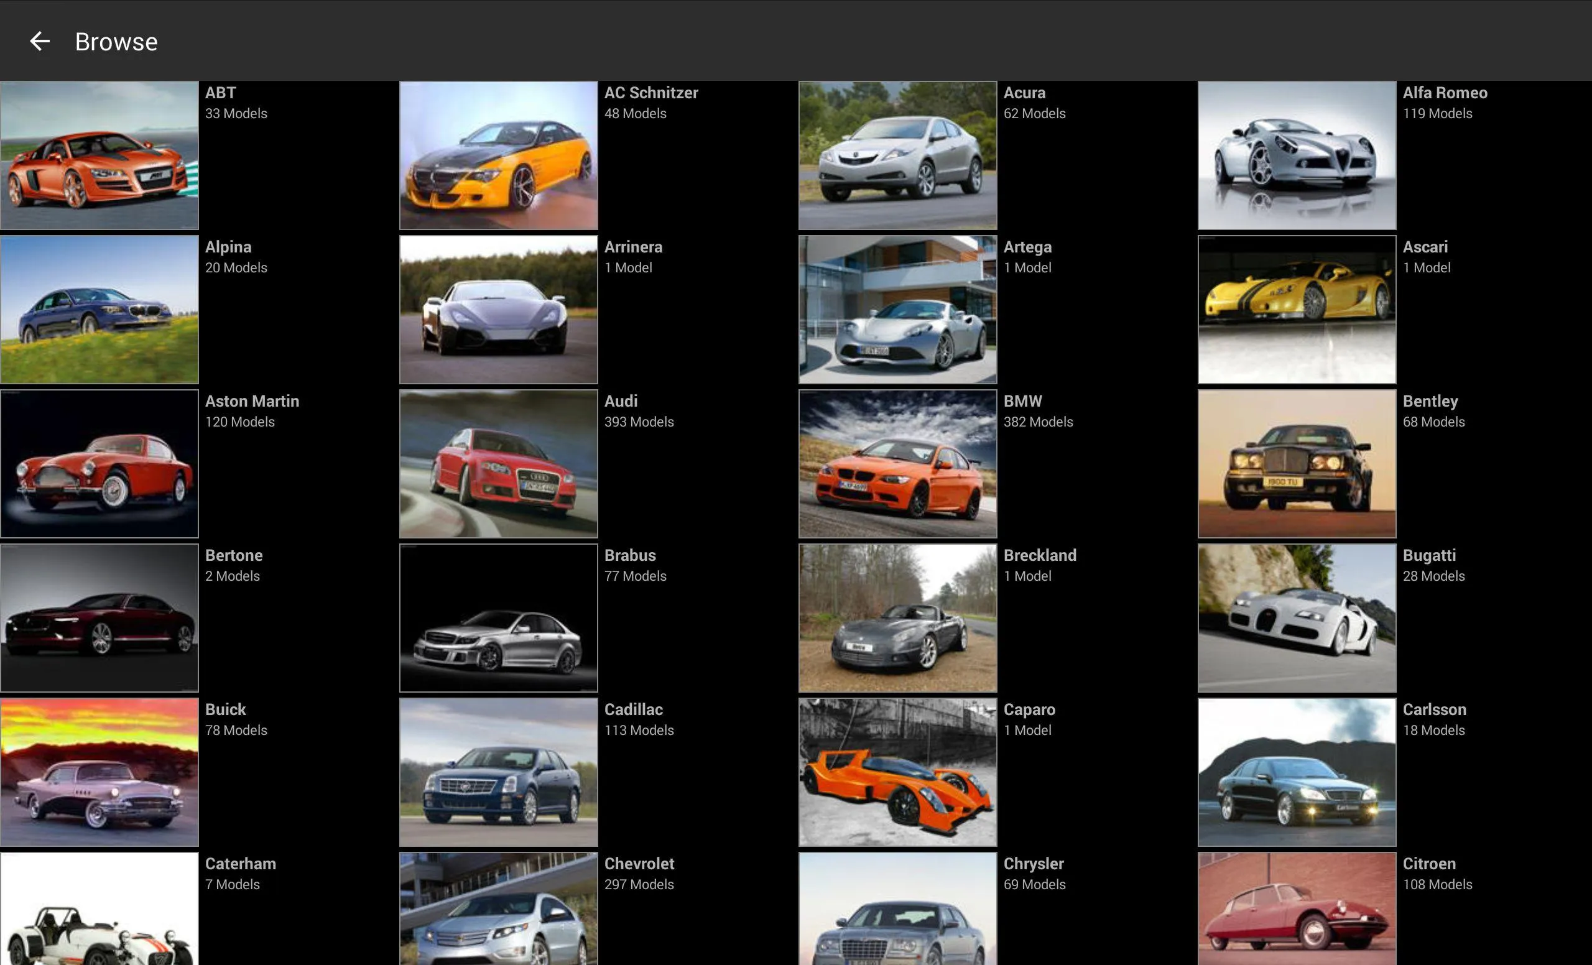This screenshot has height=965, width=1592.
Task: Click the Aston Martin brand name
Action: pyautogui.click(x=252, y=402)
